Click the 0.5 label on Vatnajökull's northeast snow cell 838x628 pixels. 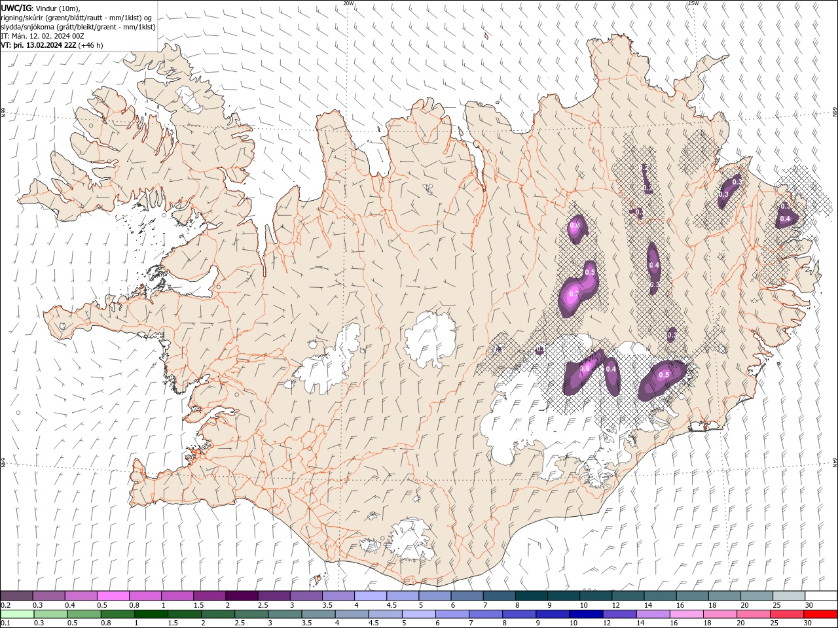tap(664, 375)
